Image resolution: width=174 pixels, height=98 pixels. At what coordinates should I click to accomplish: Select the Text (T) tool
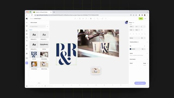point(27,41)
